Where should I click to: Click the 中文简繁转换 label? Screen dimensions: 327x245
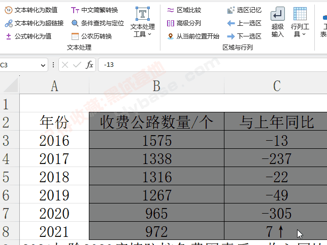tap(100, 10)
